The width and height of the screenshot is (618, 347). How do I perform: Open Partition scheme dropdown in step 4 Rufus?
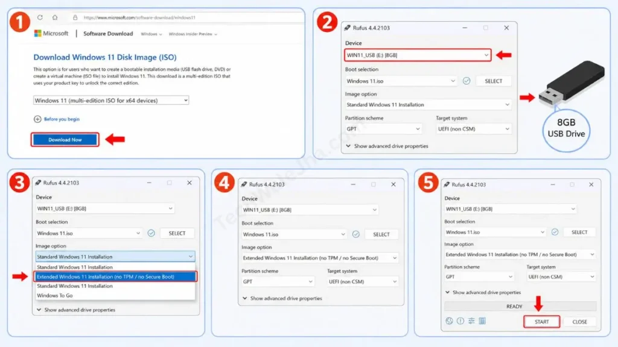(x=278, y=281)
